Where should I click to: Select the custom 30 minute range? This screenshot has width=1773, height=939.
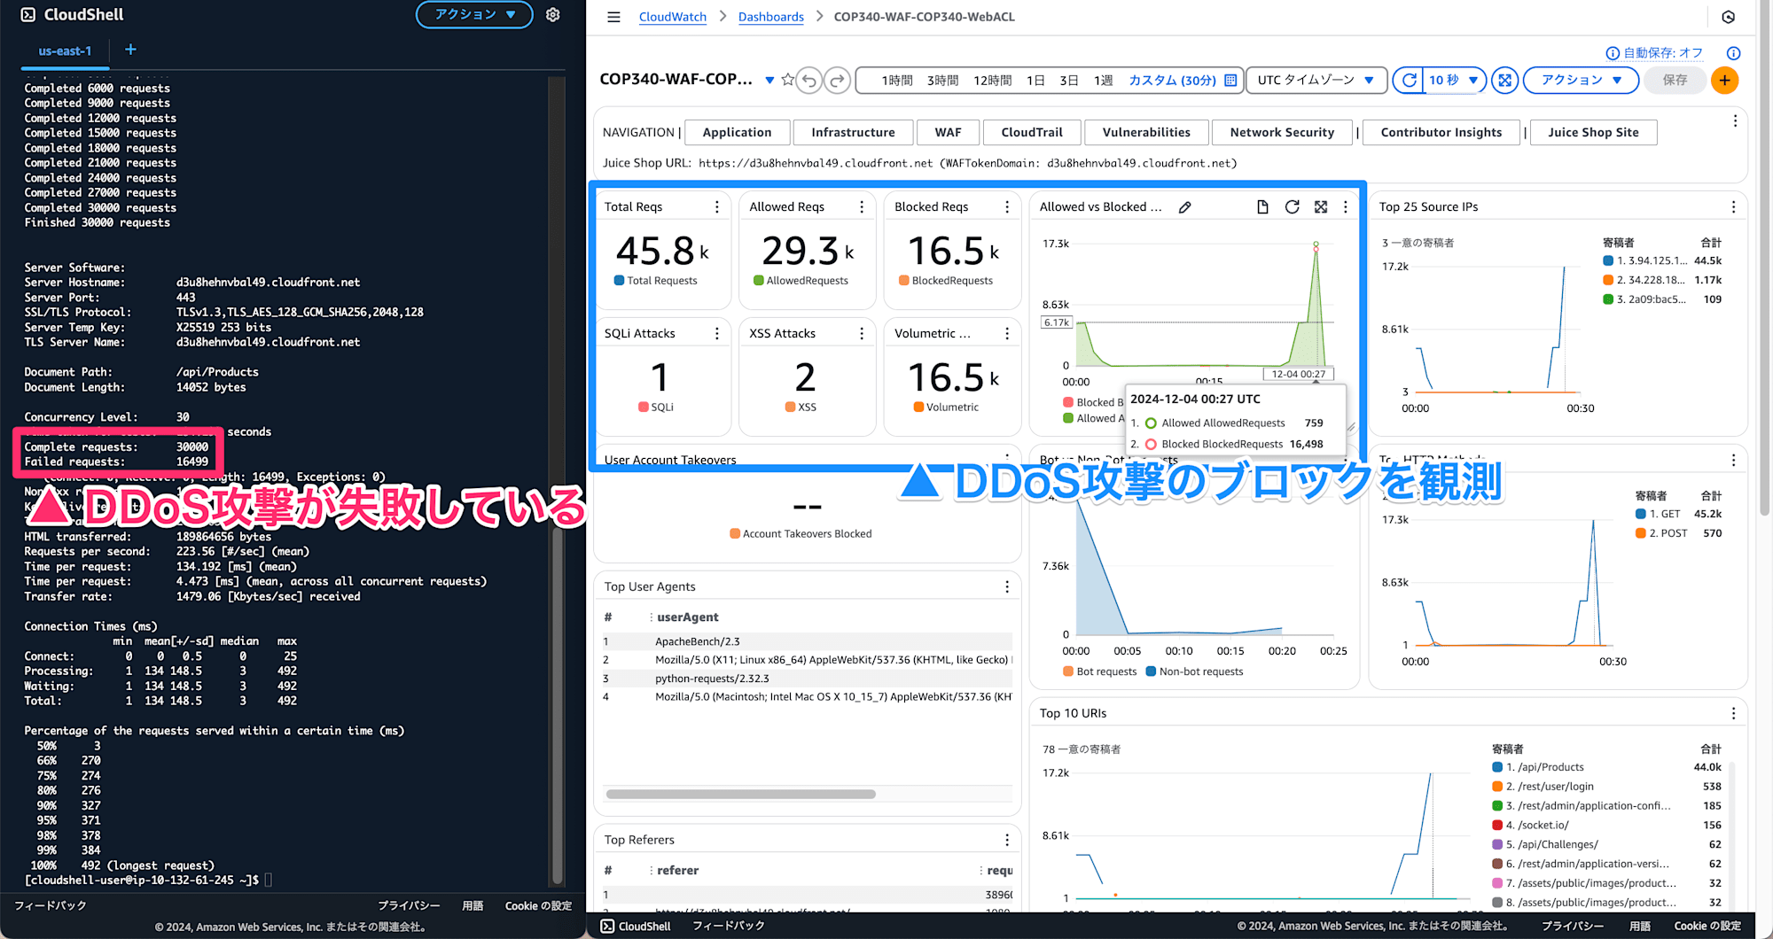click(x=1172, y=81)
